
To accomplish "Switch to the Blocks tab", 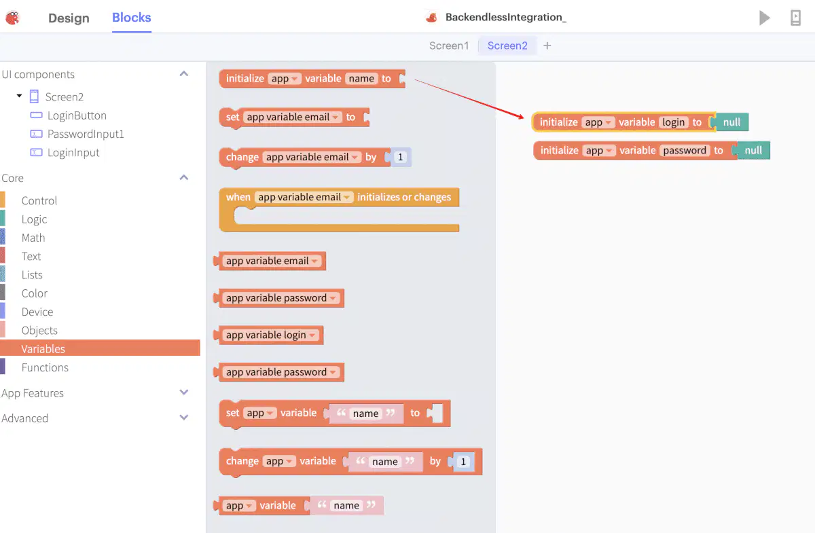I will [x=132, y=18].
